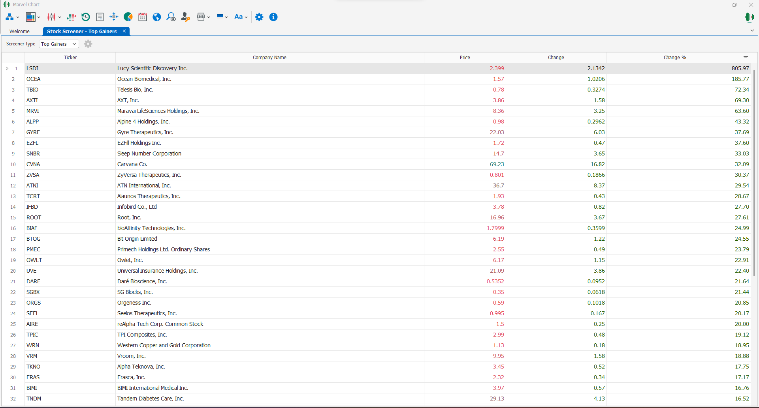Open the calendar icon
The image size is (759, 408).
click(143, 17)
